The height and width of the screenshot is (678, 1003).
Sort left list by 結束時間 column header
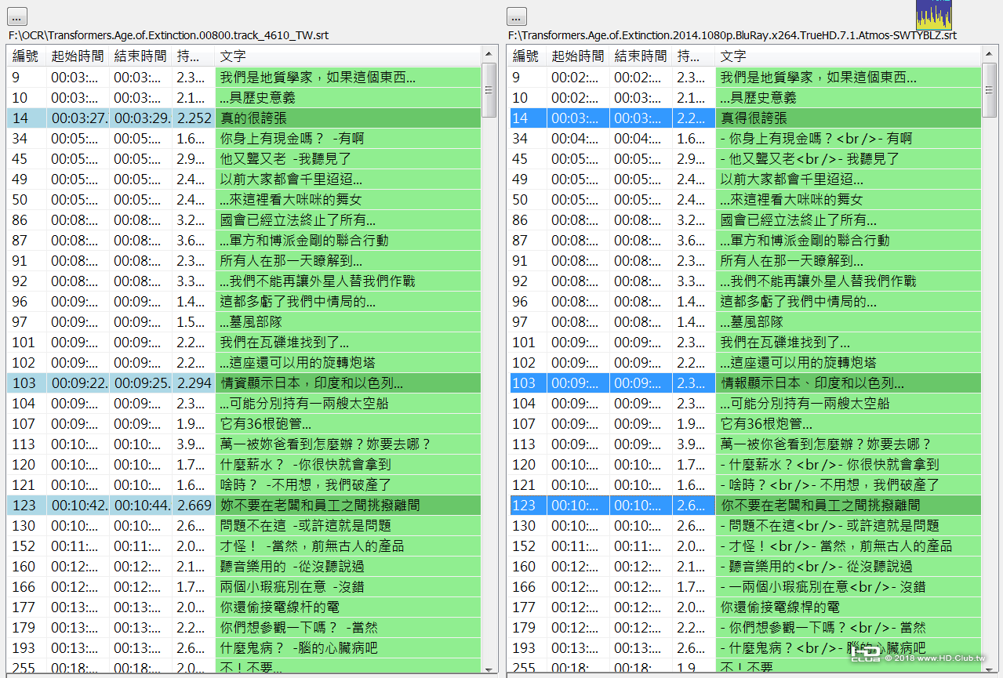coord(140,56)
